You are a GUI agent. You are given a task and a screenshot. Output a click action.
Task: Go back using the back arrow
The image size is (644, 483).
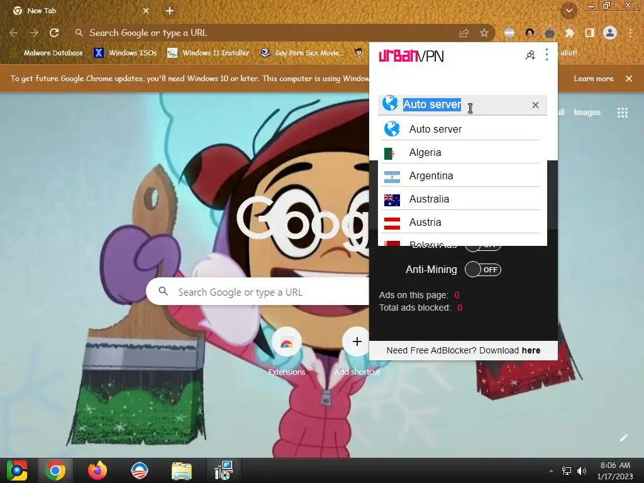pos(14,33)
